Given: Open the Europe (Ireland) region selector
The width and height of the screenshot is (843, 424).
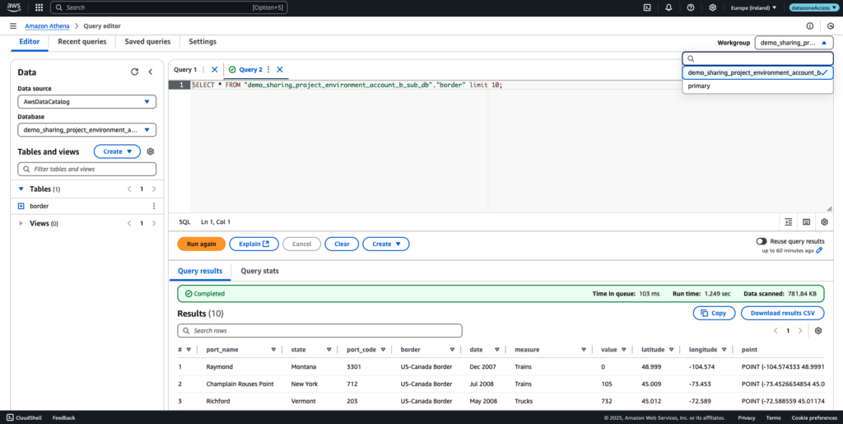Looking at the screenshot, I should tap(754, 7).
